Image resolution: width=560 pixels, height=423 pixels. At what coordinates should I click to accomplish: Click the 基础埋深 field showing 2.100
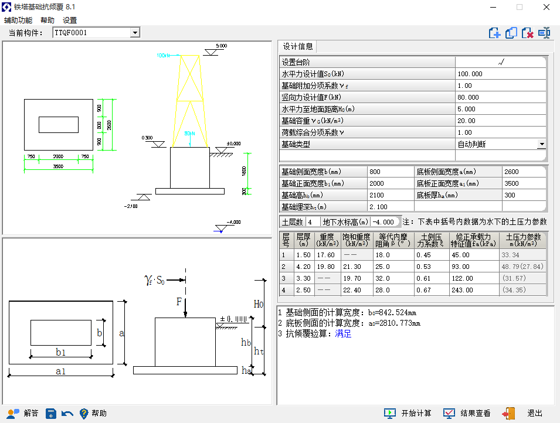tap(391, 207)
